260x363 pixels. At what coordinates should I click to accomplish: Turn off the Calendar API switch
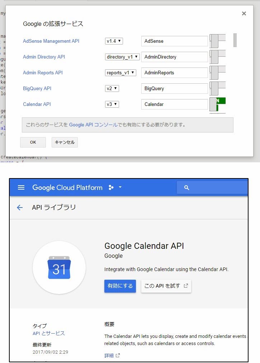[217, 104]
